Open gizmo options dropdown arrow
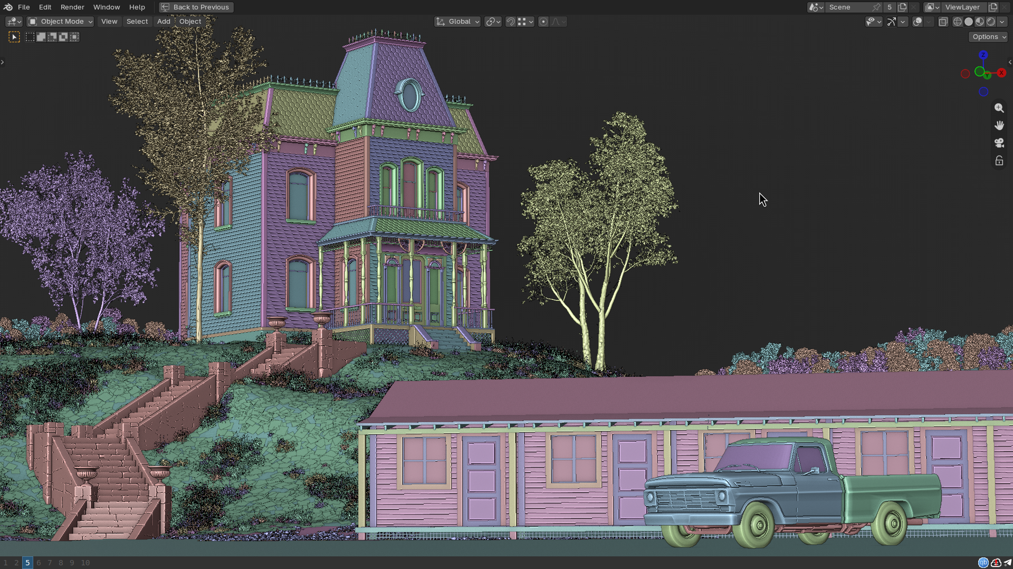This screenshot has width=1013, height=569. (x=903, y=22)
